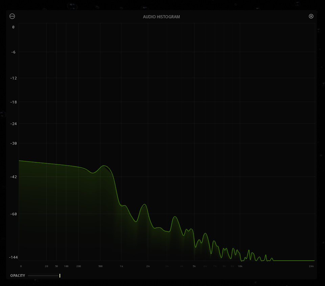Screen dimensions: 325x286
Task: Select the 2k frequency label
Action: pyautogui.click(x=148, y=266)
